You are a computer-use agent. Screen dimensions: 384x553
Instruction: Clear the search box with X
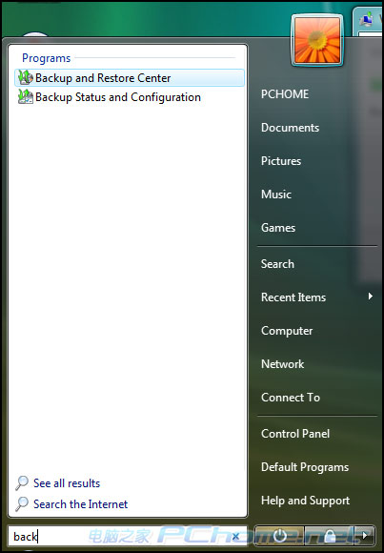(x=236, y=537)
